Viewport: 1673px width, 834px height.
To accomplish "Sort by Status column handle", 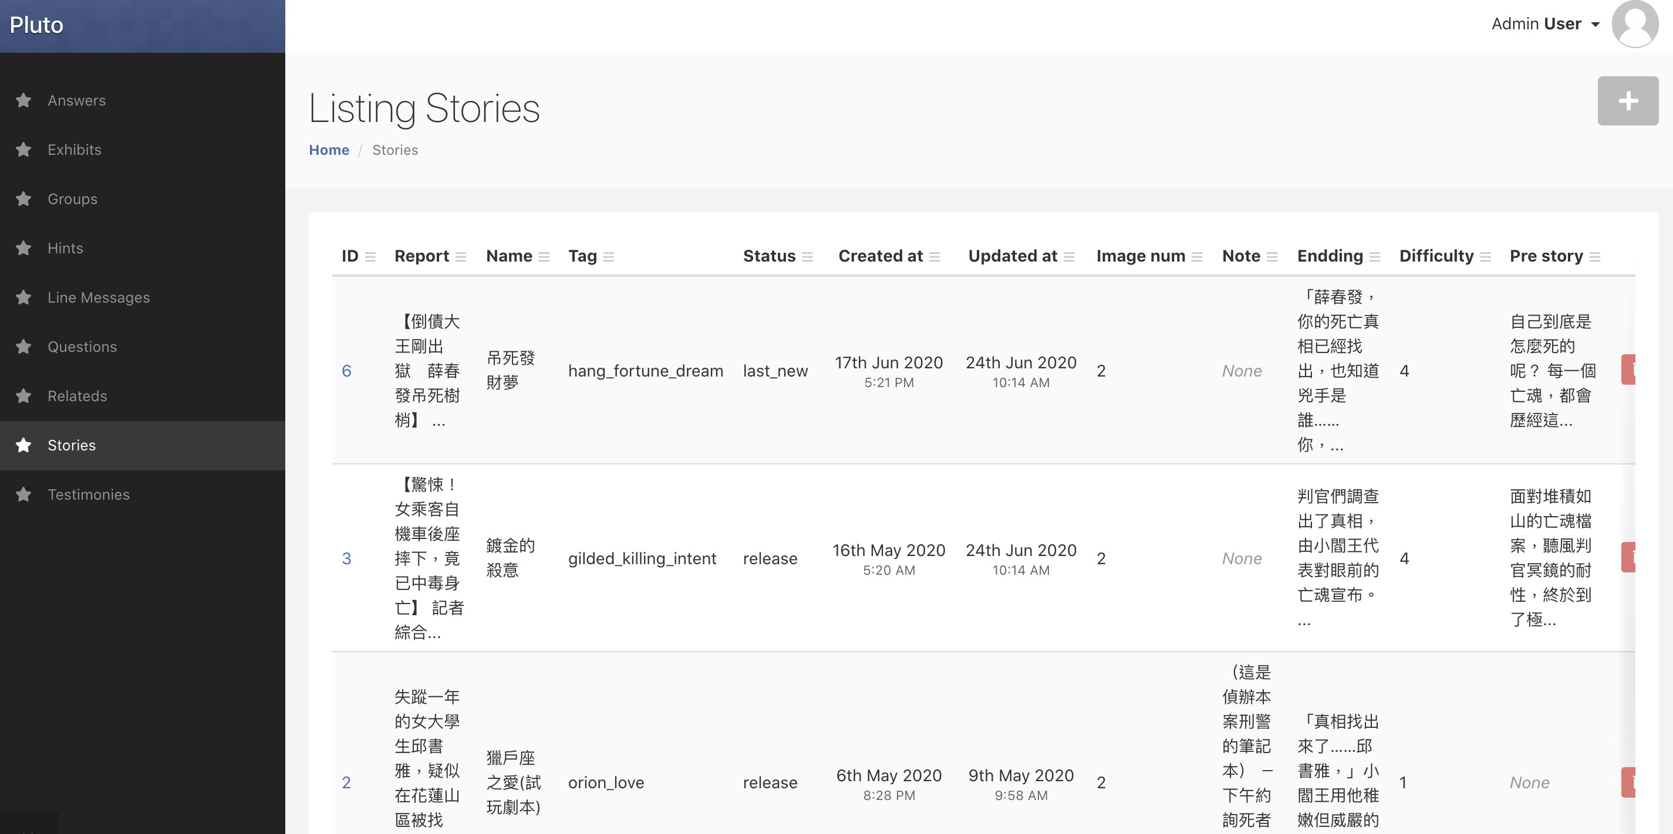I will (x=807, y=257).
